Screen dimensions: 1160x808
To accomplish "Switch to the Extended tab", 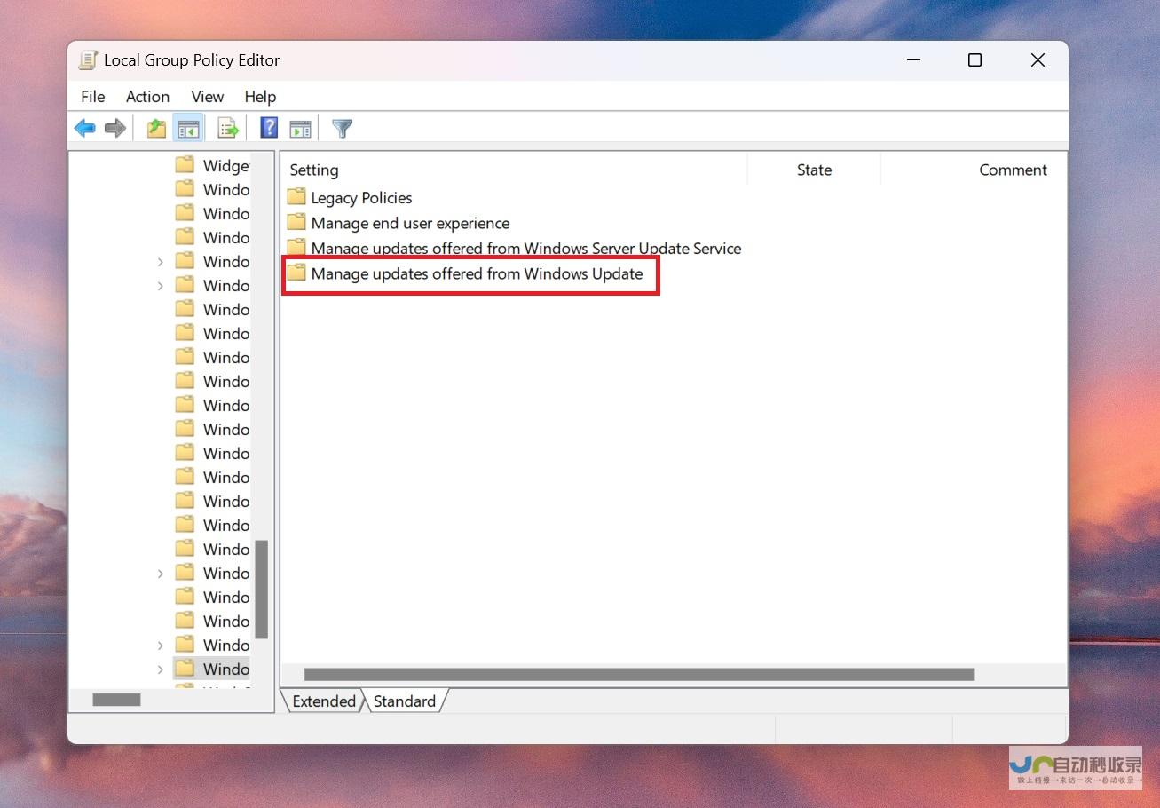I will [323, 701].
